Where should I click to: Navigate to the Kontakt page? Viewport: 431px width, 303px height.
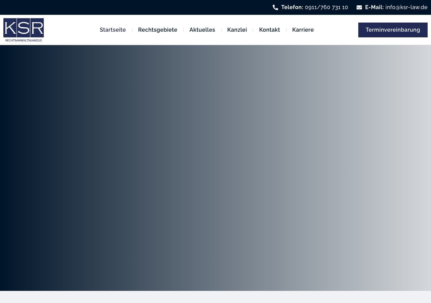(269, 30)
